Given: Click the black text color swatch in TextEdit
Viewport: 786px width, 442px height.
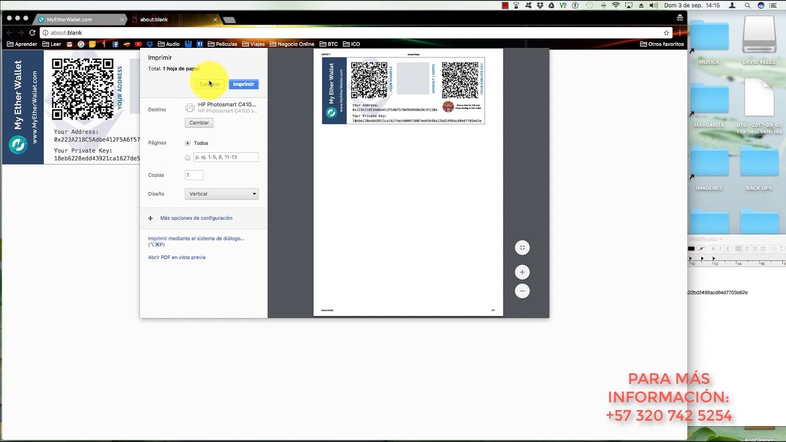Looking at the screenshot, I should tap(691, 249).
